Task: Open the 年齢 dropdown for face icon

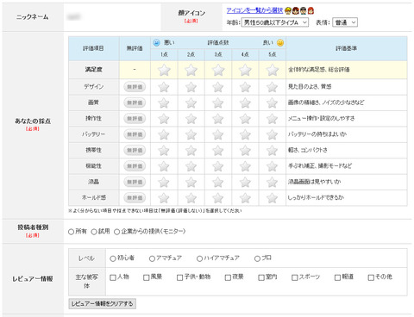Action: [275, 22]
